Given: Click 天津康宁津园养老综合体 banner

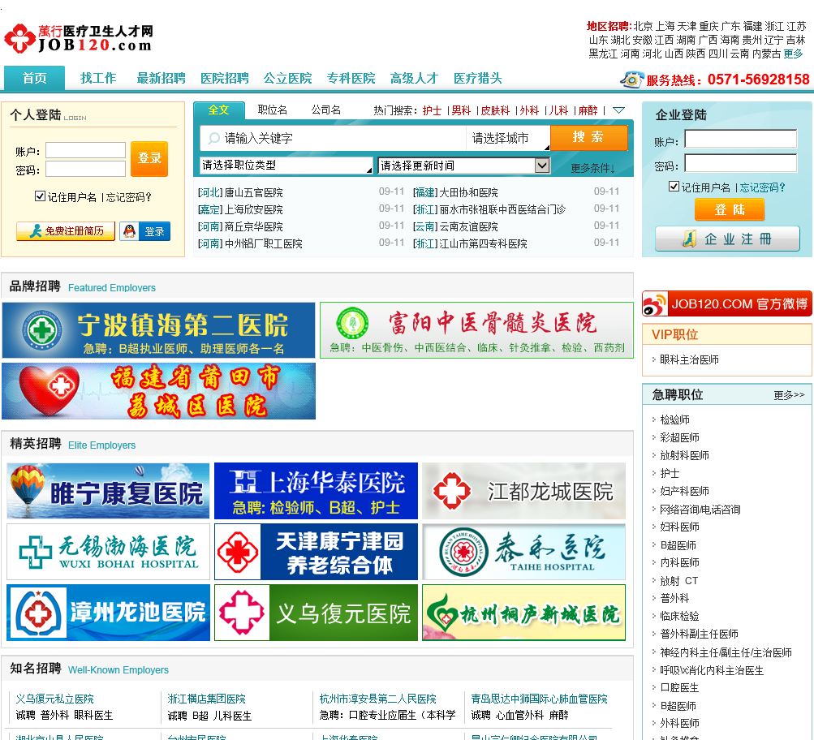Looking at the screenshot, I should (316, 552).
